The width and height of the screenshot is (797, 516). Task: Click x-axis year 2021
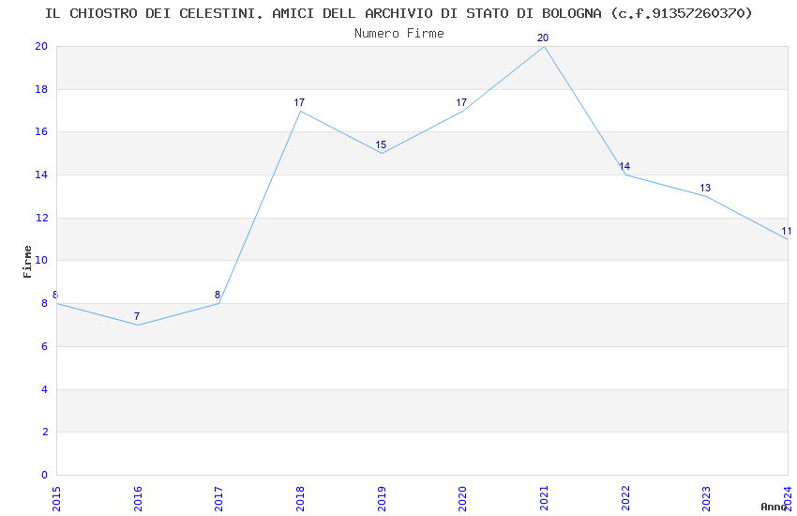pyautogui.click(x=543, y=498)
